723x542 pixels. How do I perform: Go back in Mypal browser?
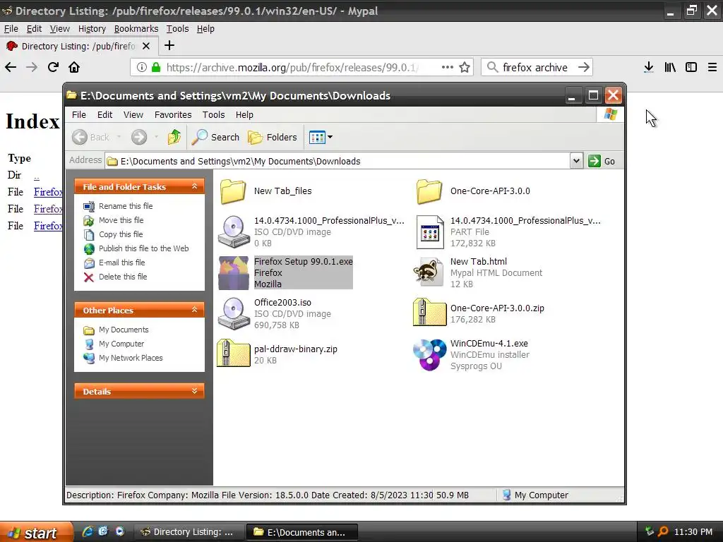pos(11,67)
